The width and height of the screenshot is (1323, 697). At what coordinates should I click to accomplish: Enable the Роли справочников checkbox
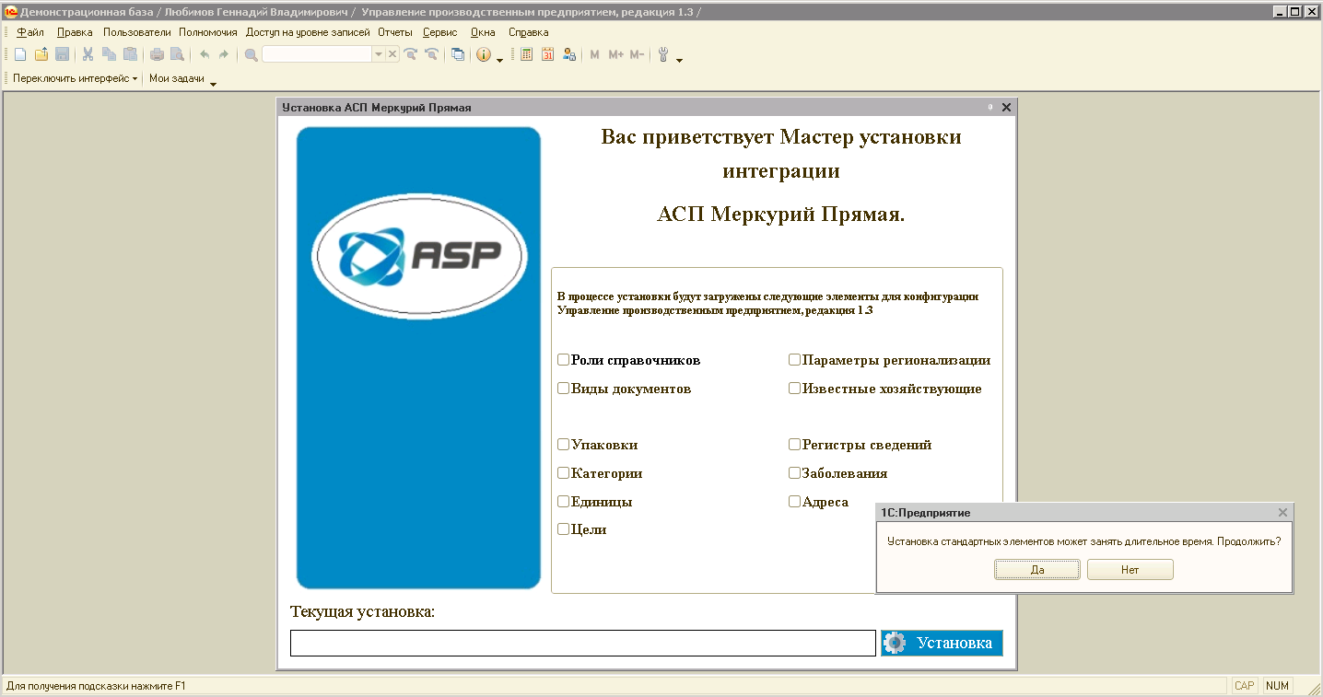pyautogui.click(x=563, y=360)
